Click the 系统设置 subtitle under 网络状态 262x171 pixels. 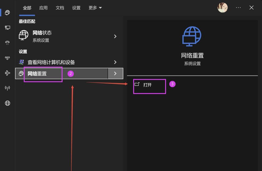coord(41,40)
